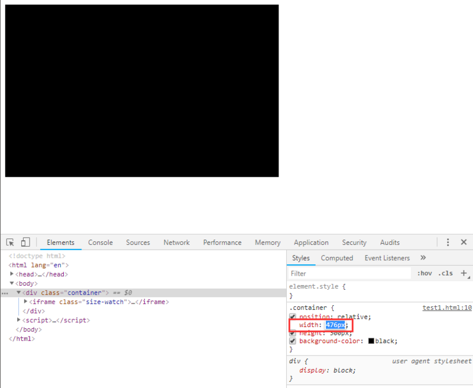Select the div class="container" row

pyautogui.click(x=143, y=293)
